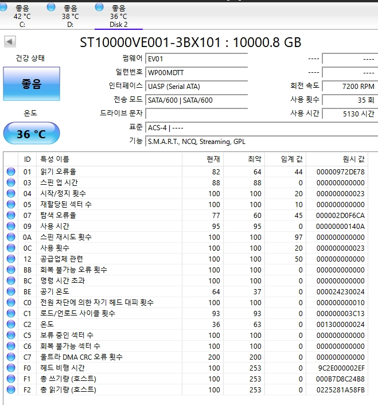Click the status orb for row BC 명령 시간 초과

[11, 281]
